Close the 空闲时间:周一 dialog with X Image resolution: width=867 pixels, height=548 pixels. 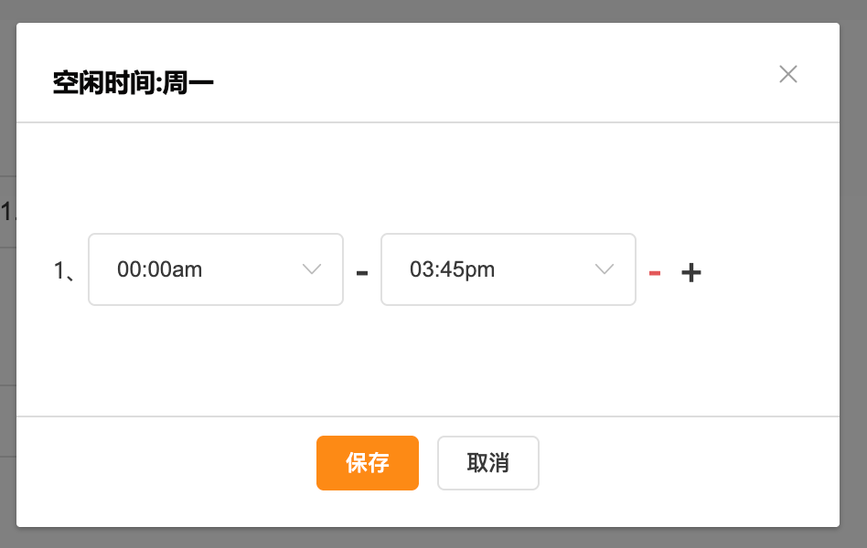pos(788,74)
